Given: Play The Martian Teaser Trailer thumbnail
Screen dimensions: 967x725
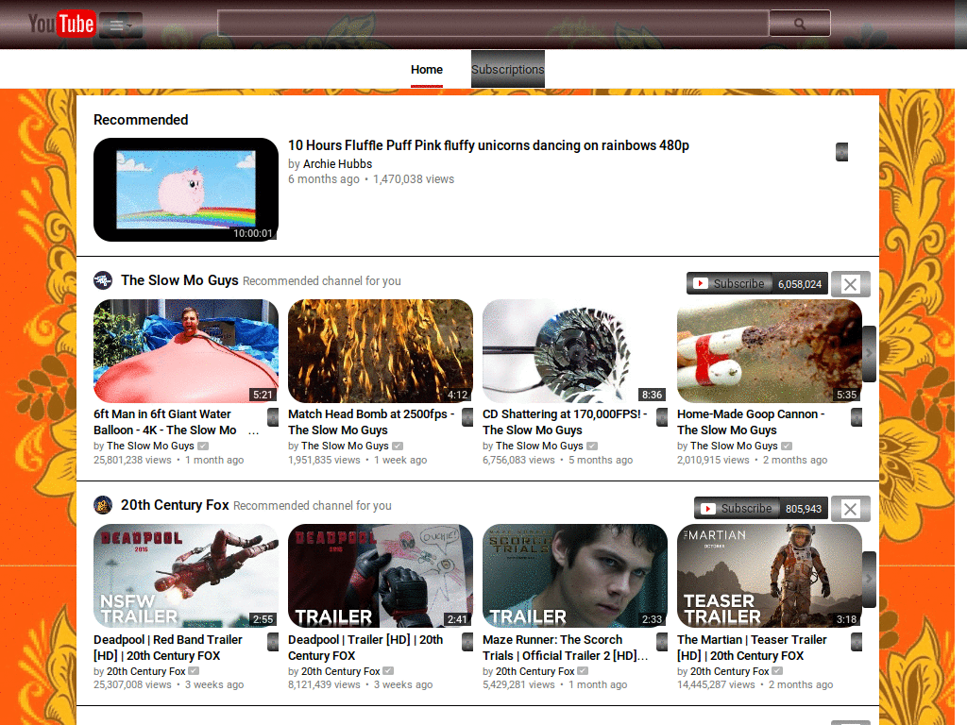Looking at the screenshot, I should point(769,576).
